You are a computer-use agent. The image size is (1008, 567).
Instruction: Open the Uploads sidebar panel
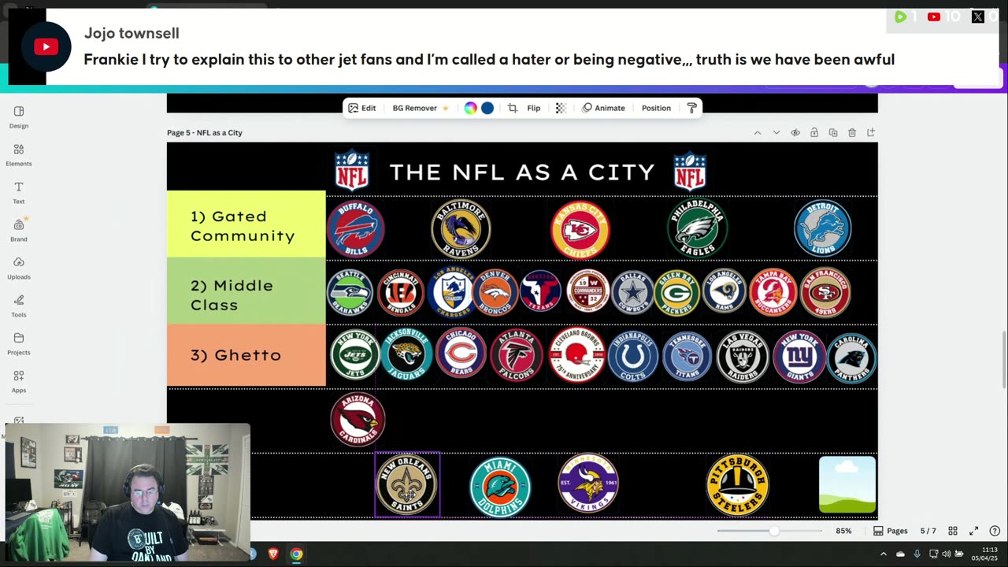click(19, 269)
